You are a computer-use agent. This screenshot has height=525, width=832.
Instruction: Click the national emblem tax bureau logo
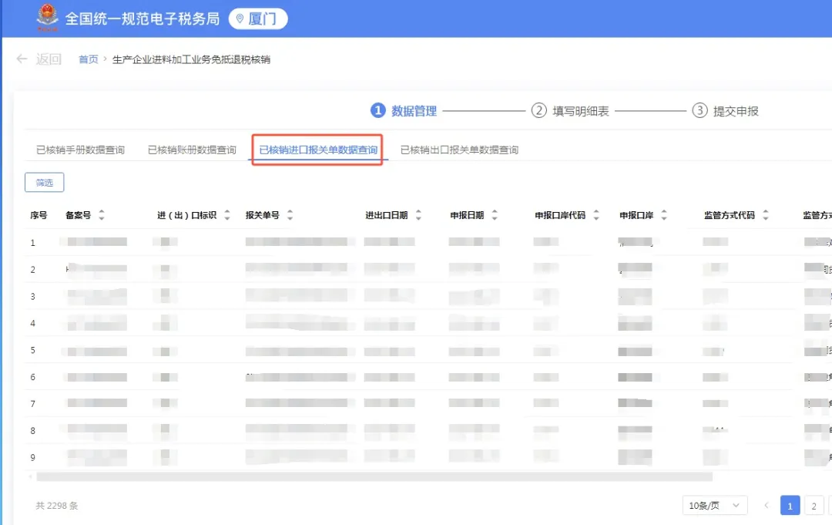click(x=46, y=17)
